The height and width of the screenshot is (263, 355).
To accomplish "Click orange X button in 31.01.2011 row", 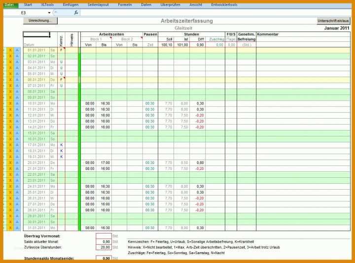I will click(x=10, y=228).
